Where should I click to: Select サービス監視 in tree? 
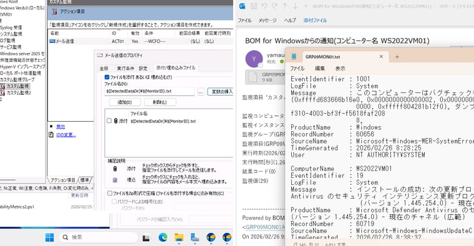point(11,47)
